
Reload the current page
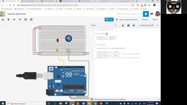pos(10,5)
